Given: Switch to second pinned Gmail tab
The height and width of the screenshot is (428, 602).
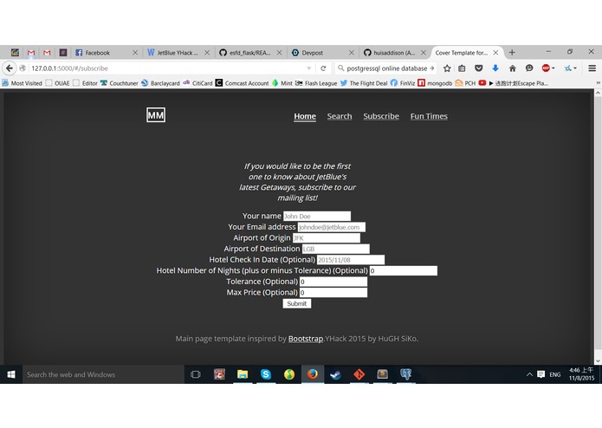Looking at the screenshot, I should click(47, 53).
